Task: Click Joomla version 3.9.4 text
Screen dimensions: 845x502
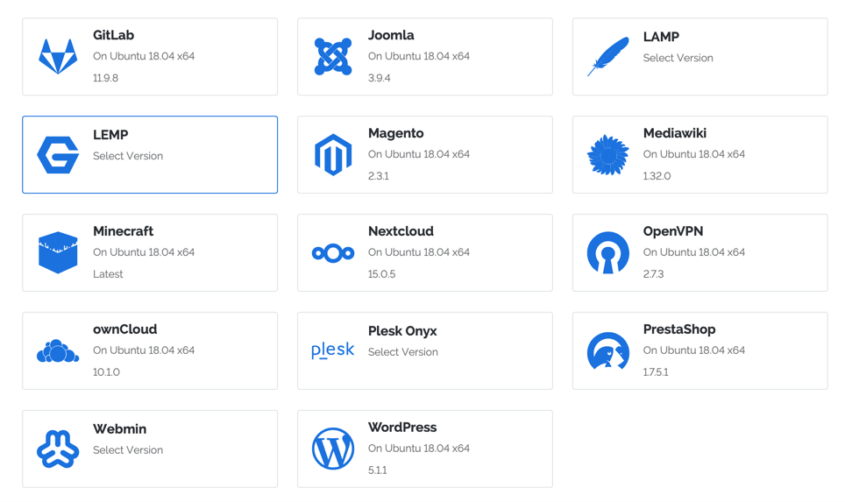Action: click(380, 78)
